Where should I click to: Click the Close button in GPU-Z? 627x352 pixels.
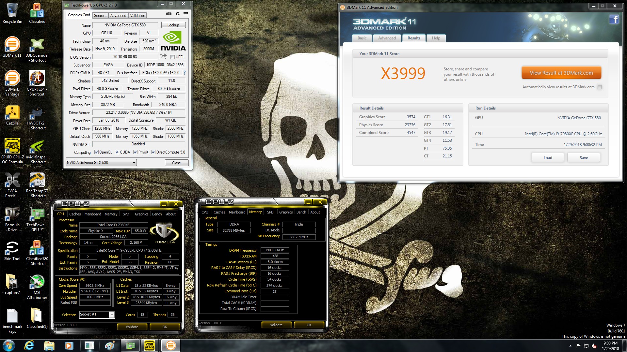pos(176,163)
